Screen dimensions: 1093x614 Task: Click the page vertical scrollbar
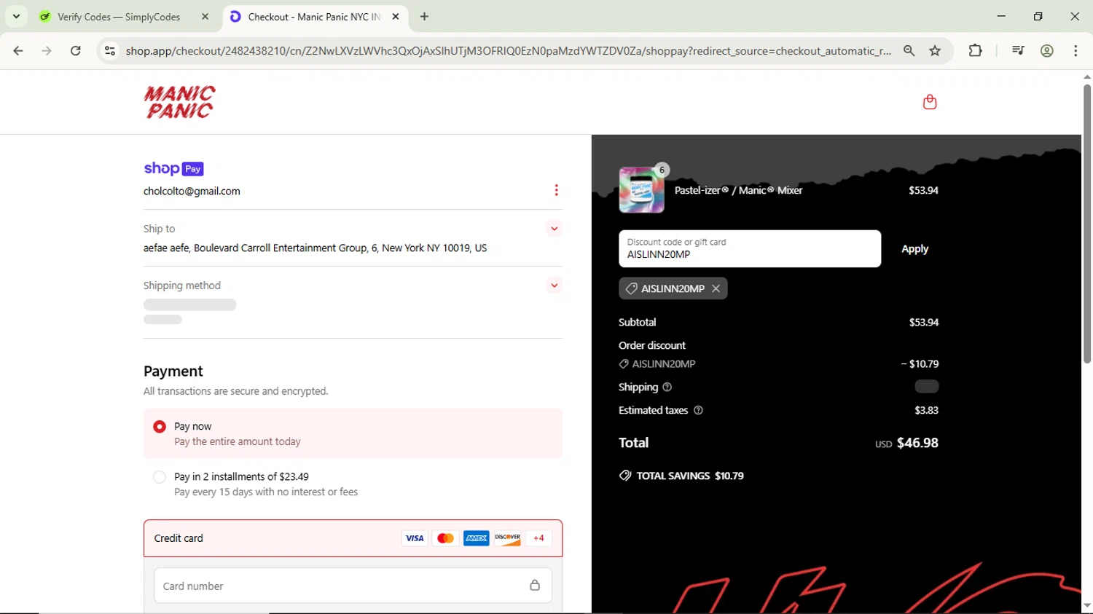point(1086,224)
